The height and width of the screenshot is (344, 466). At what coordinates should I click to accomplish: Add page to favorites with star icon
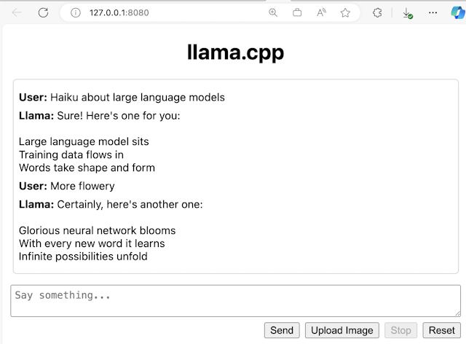[x=345, y=12]
